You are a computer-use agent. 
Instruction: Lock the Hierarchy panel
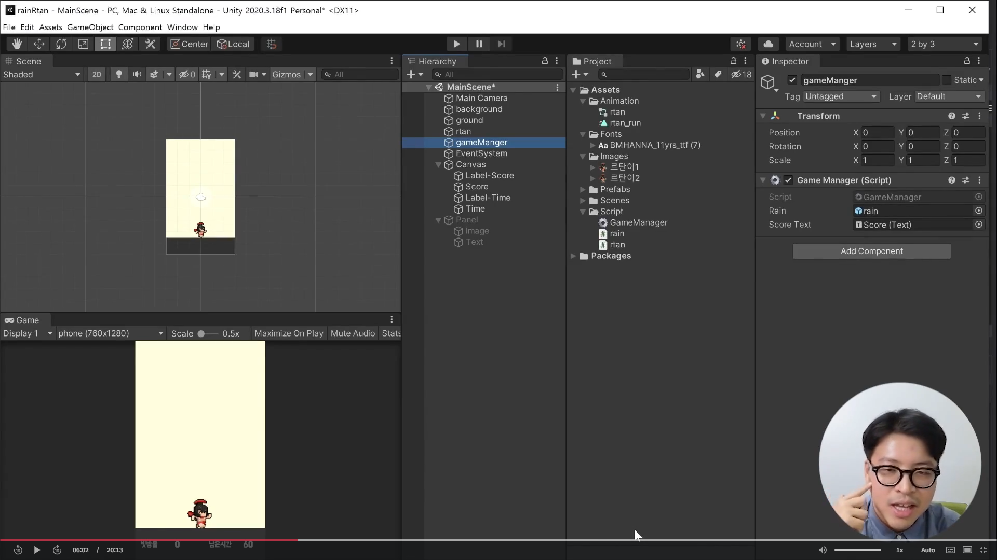click(x=545, y=61)
